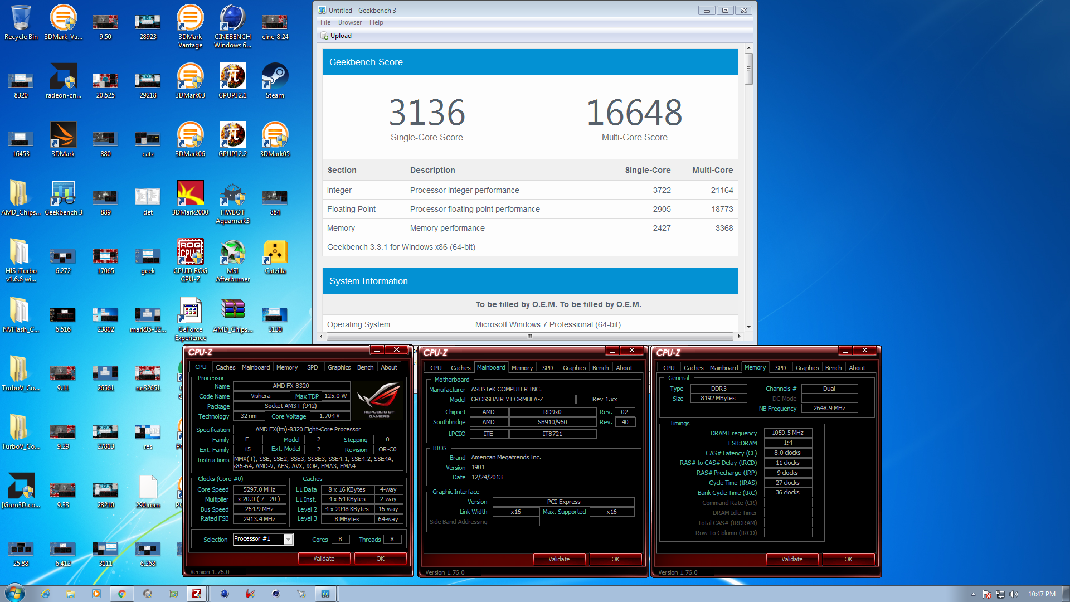
Task: Open the HIS iTurbo folder on desktop
Action: pos(21,260)
